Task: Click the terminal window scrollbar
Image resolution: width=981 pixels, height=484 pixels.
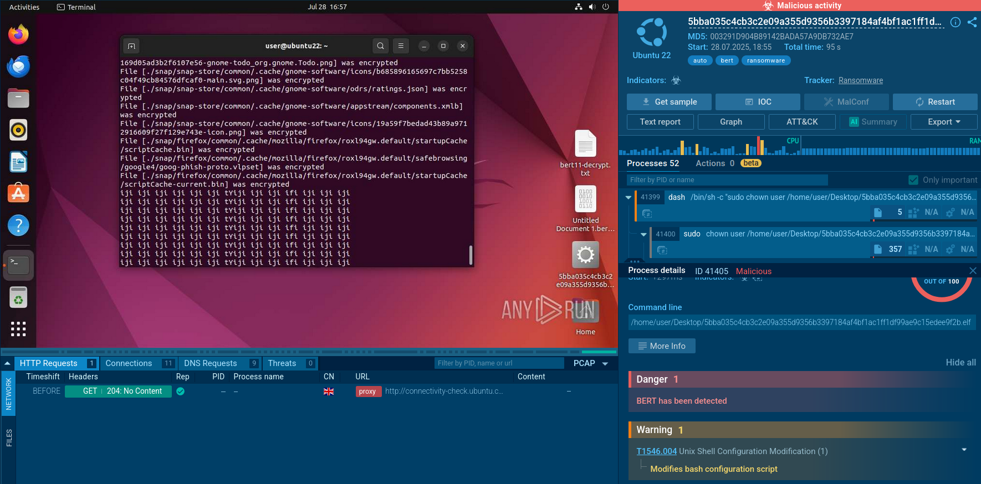Action: click(x=471, y=255)
